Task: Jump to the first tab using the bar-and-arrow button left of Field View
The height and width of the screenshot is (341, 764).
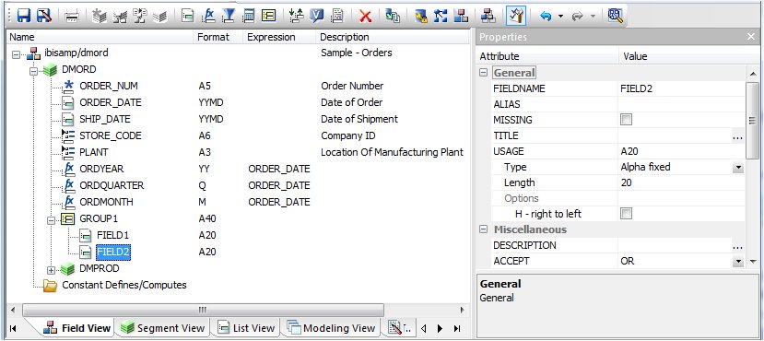Action: coord(13,328)
